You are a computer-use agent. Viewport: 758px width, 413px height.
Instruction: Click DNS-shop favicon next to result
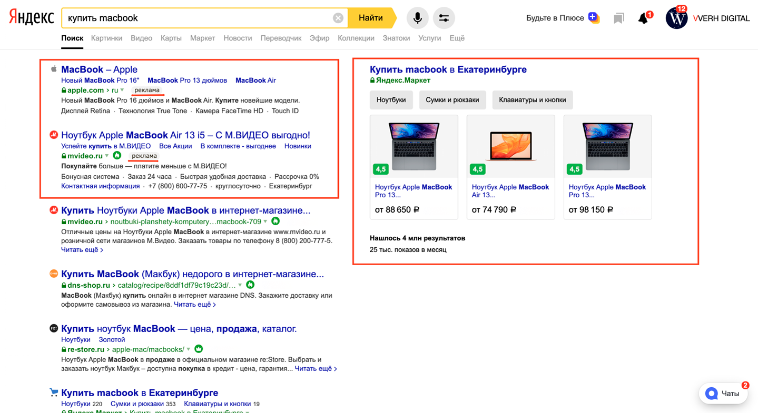[53, 274]
